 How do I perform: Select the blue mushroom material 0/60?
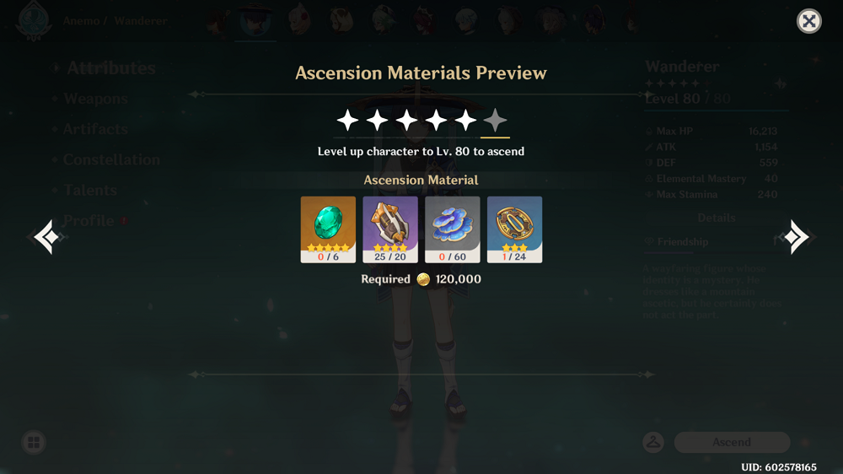pos(452,229)
